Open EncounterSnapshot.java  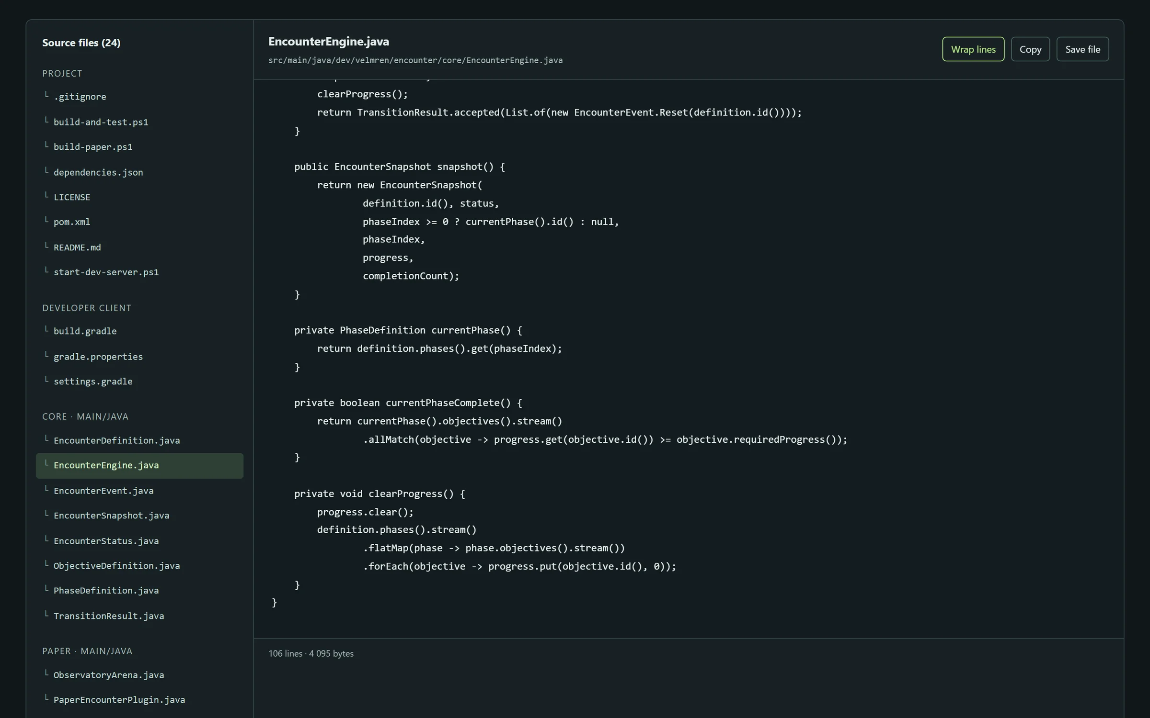139,516
